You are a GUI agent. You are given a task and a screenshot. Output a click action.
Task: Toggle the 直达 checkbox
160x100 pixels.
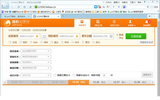click(52, 42)
